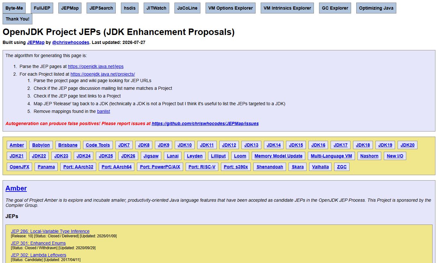
Task: Jump to the JDK25 section
Action: [106, 156]
